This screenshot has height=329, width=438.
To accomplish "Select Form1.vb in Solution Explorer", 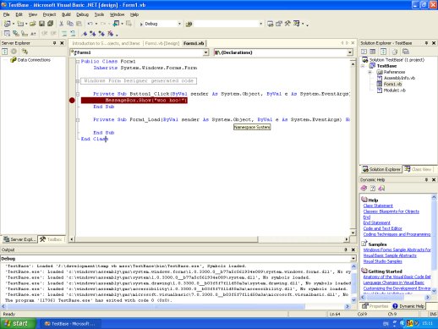I will (392, 84).
